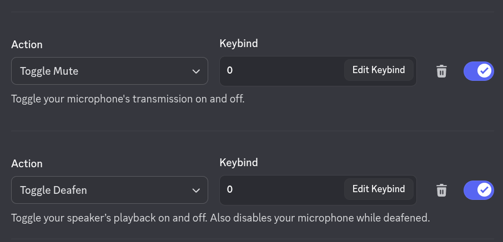Click the chevron arrow beside Toggle Deafen
Screen dimensions: 503x242
tap(195, 190)
